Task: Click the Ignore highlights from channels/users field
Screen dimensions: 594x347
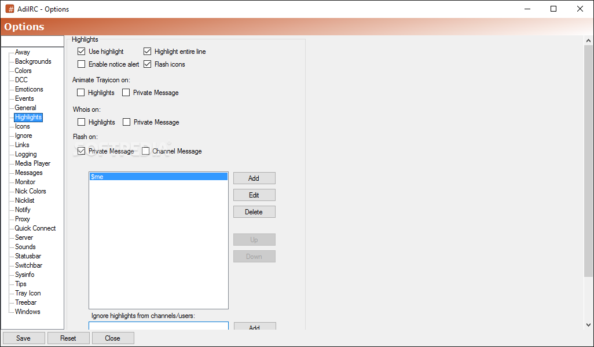Action: (x=159, y=326)
